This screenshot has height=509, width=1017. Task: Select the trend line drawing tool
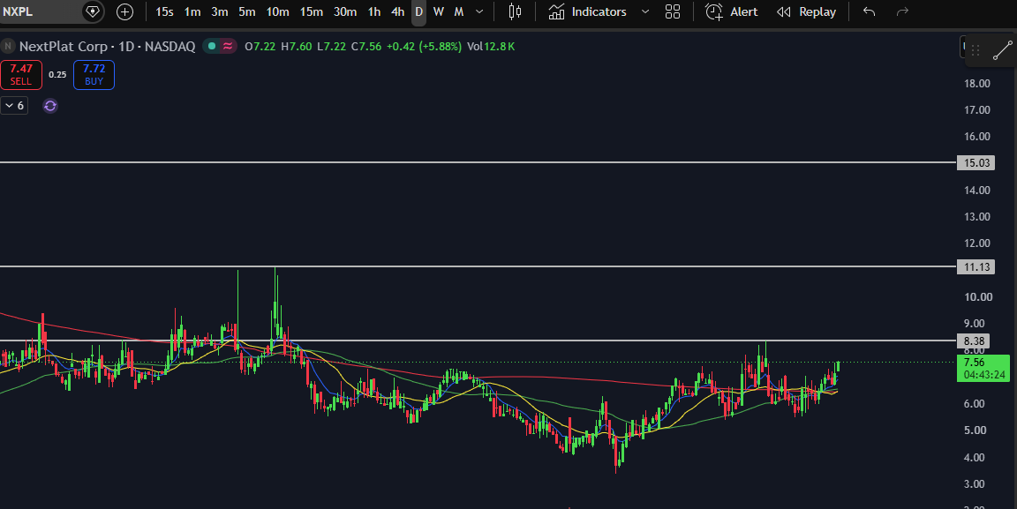pyautogui.click(x=1002, y=50)
